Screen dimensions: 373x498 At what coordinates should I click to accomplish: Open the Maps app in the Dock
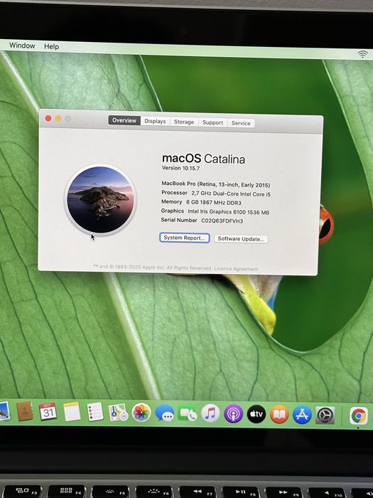pyautogui.click(x=118, y=413)
